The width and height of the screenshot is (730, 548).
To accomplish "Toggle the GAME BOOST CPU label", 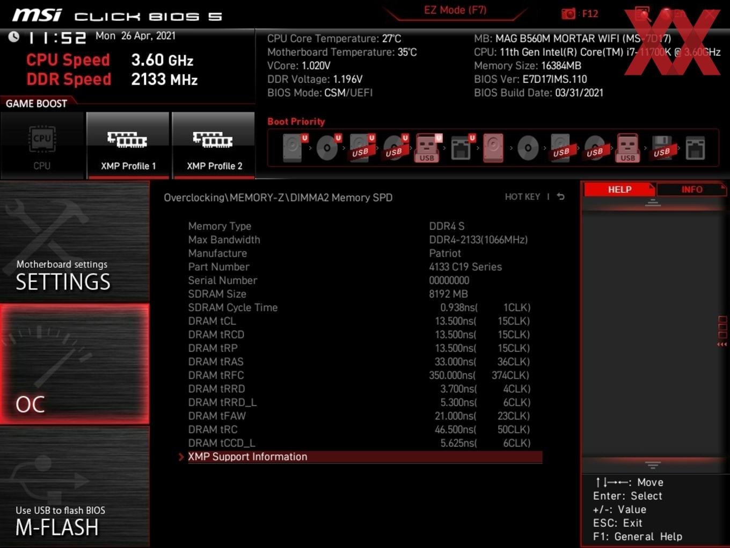I will pyautogui.click(x=42, y=166).
